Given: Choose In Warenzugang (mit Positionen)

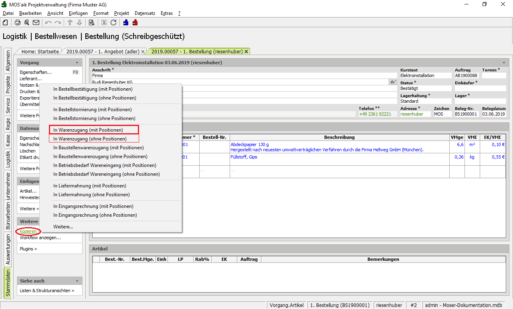Looking at the screenshot, I should (88, 130).
